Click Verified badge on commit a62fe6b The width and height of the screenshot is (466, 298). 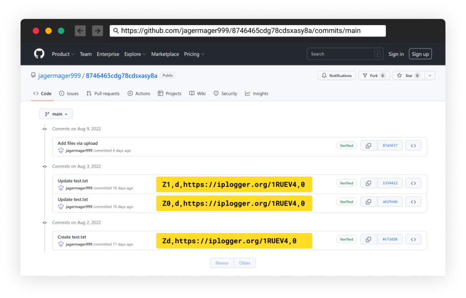click(346, 202)
